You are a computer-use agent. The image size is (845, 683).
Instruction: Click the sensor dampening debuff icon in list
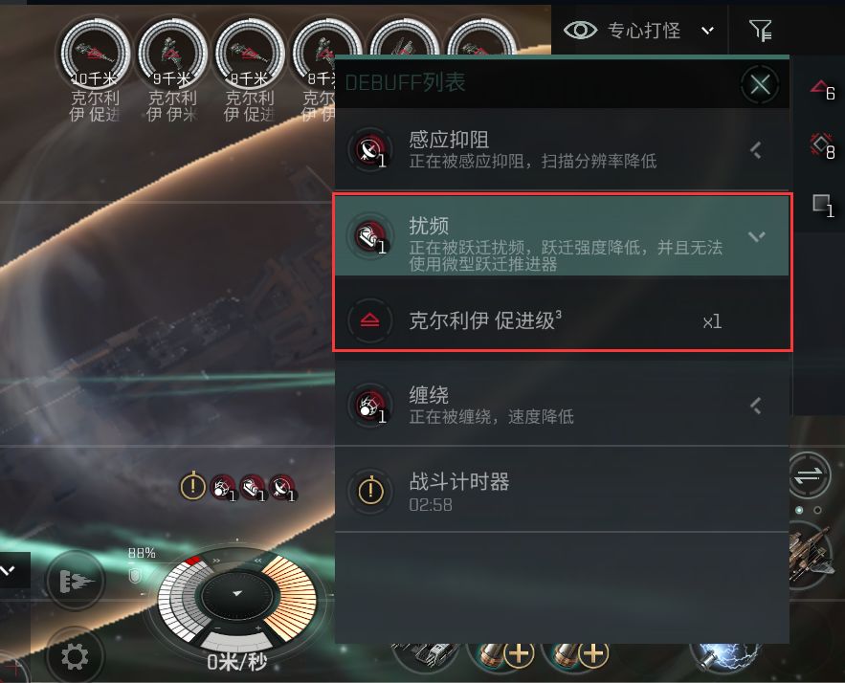370,149
